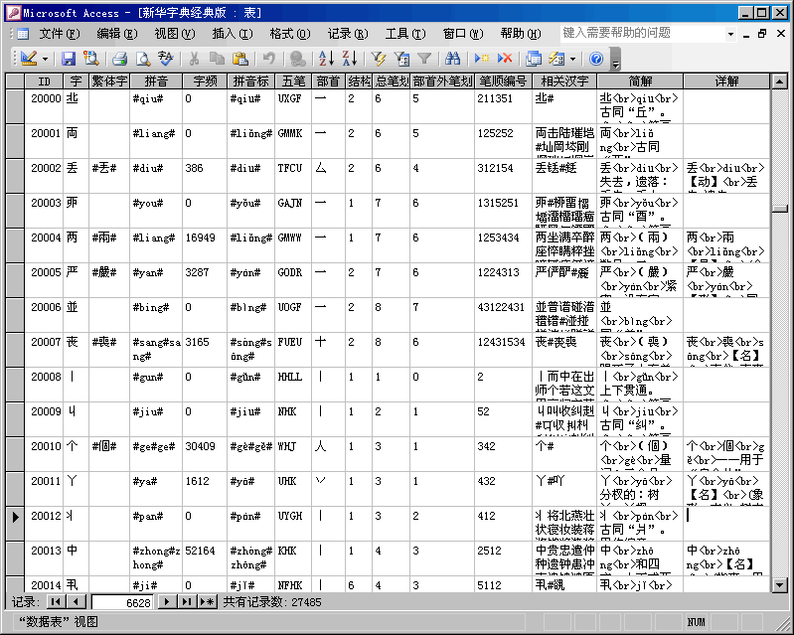Apply Filter By Selection icon

[378, 59]
